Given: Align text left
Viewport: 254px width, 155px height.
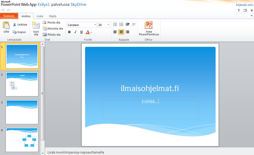Looking at the screenshot, I should [x=115, y=32].
